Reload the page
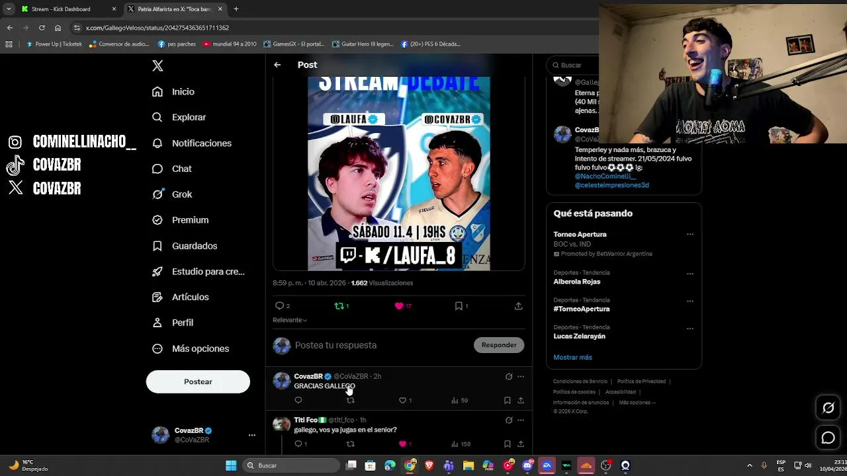Viewport: 847px width, 476px height. coord(42,28)
